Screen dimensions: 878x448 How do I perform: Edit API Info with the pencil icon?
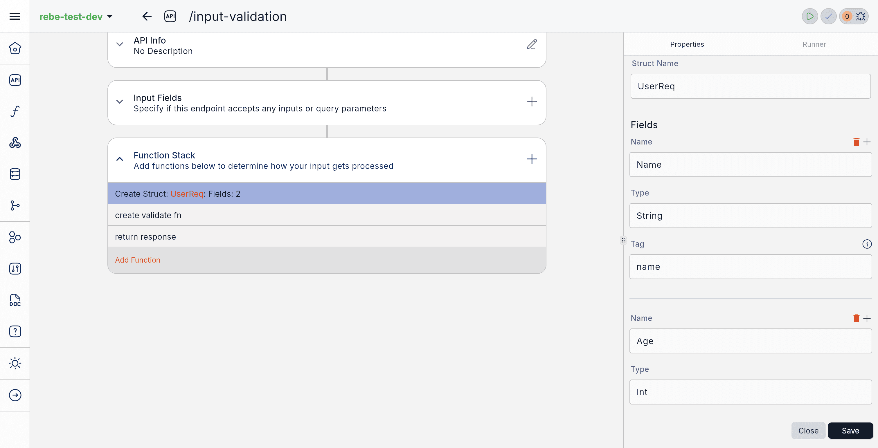[532, 44]
